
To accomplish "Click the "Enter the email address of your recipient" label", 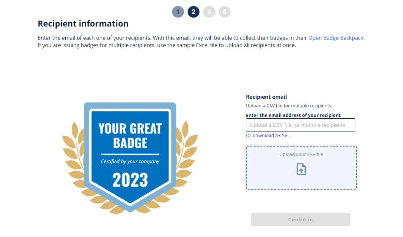I will coord(293,115).
